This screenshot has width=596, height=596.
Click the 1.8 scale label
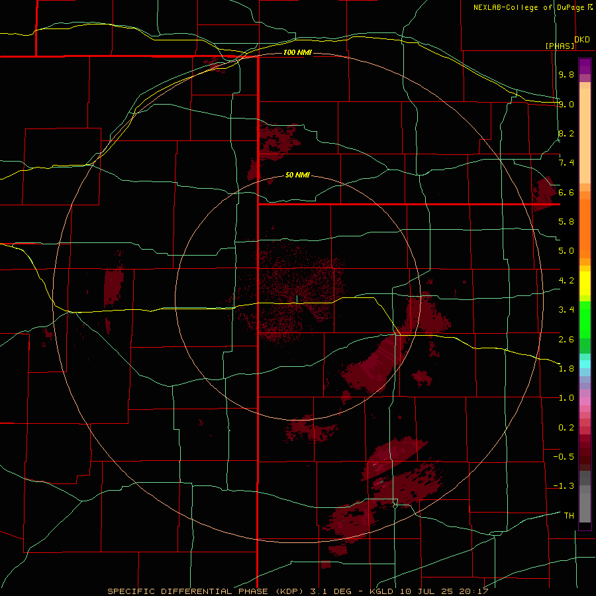click(x=566, y=369)
